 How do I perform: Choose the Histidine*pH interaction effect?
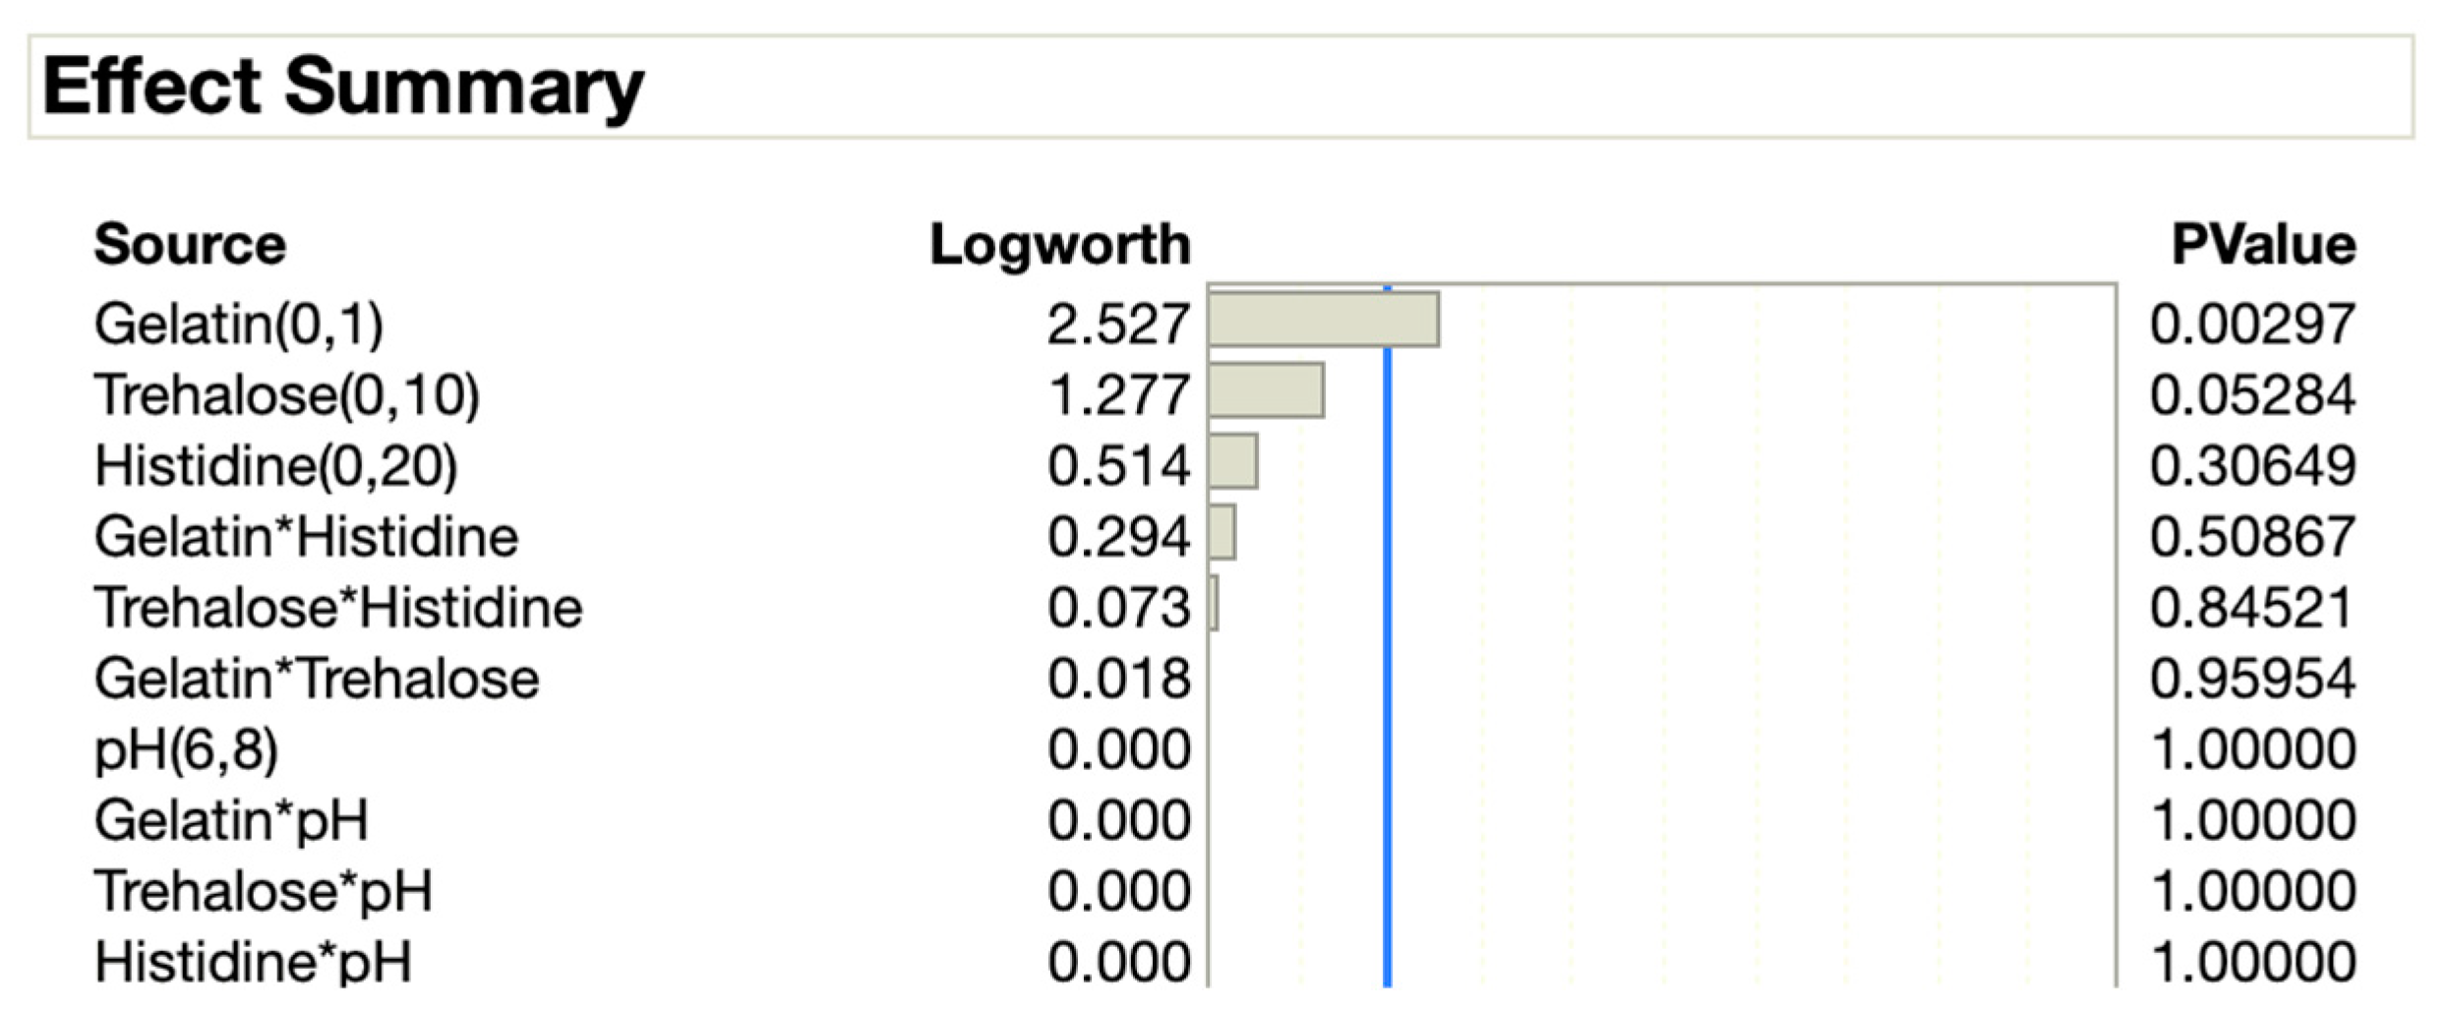click(x=253, y=962)
